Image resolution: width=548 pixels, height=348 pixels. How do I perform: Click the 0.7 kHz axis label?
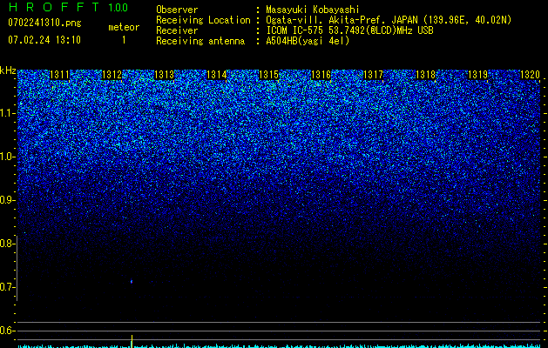pyautogui.click(x=7, y=287)
